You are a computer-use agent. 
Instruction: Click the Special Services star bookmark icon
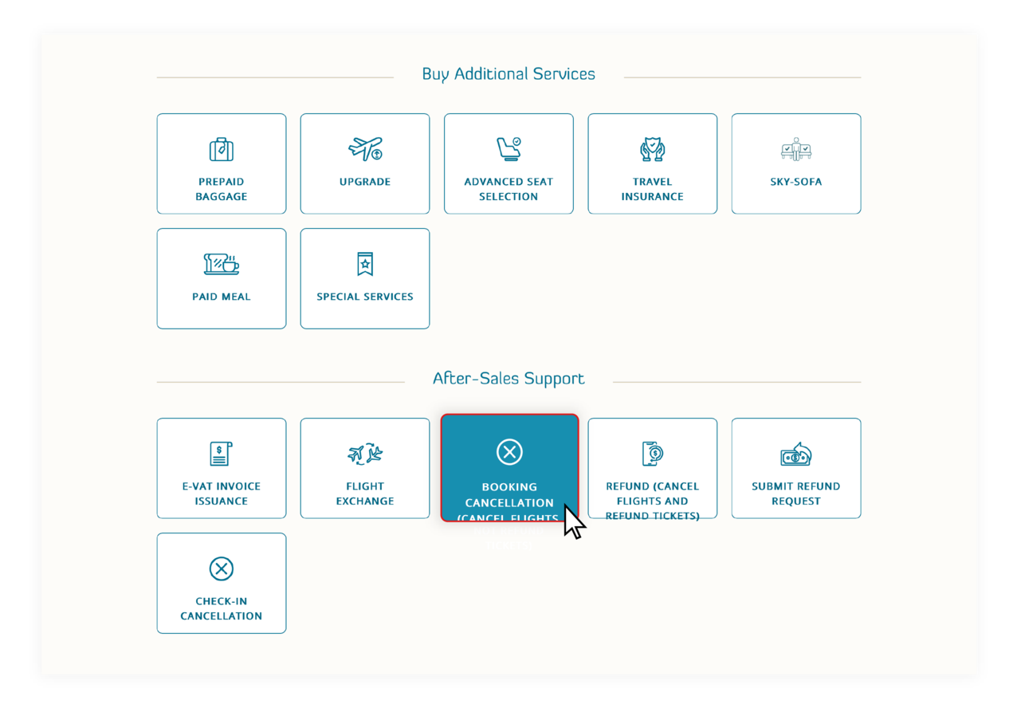(x=365, y=264)
